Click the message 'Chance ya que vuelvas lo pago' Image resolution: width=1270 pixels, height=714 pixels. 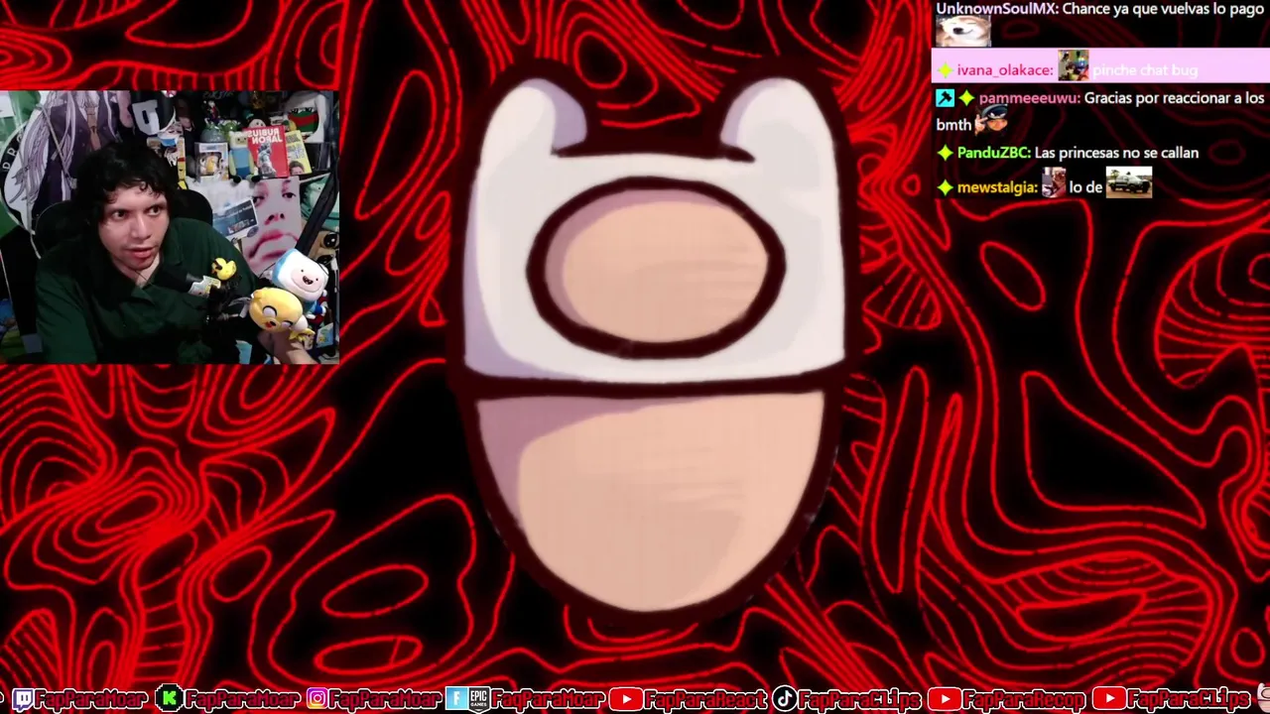[1162, 8]
